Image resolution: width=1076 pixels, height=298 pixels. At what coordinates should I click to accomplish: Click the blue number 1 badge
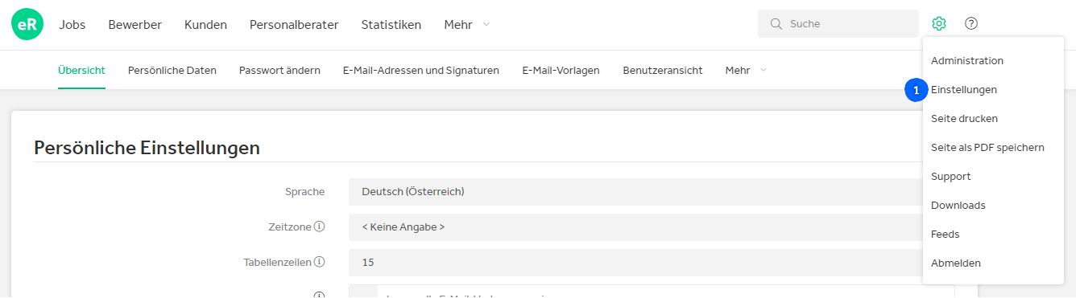pyautogui.click(x=917, y=90)
